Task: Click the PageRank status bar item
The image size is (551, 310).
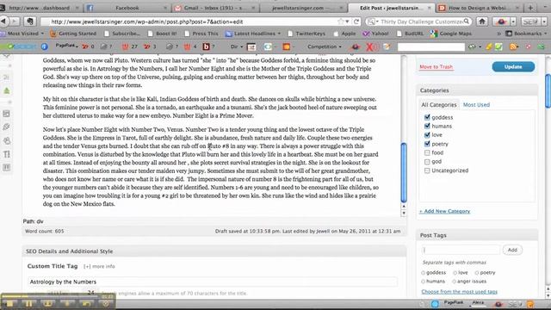Action: point(454,302)
